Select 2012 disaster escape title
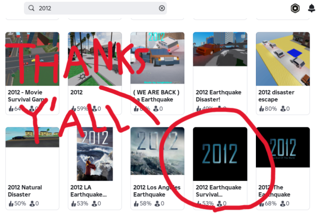This screenshot has height=214, width=317. [x=276, y=96]
